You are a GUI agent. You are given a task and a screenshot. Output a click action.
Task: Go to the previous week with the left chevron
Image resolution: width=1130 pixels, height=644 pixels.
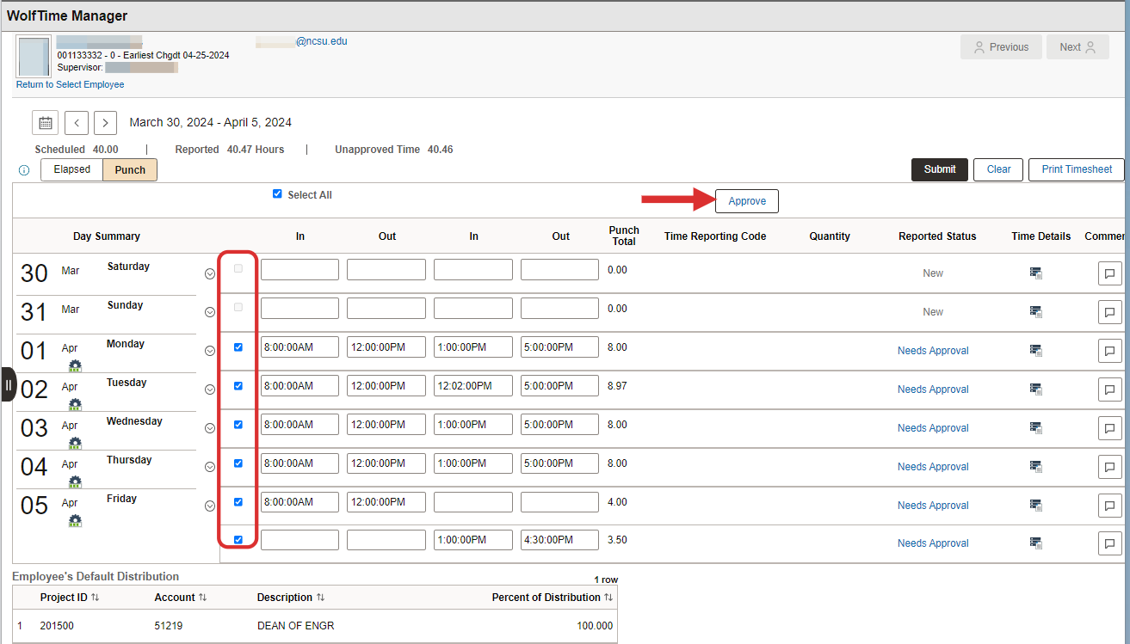[77, 123]
